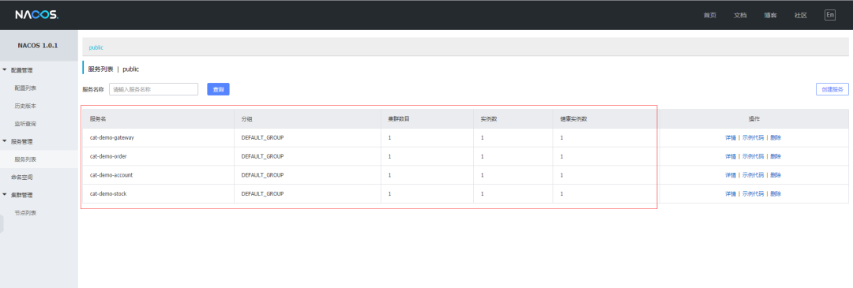This screenshot has width=853, height=288.
Task: Click the blue 查询 button
Action: click(x=218, y=89)
